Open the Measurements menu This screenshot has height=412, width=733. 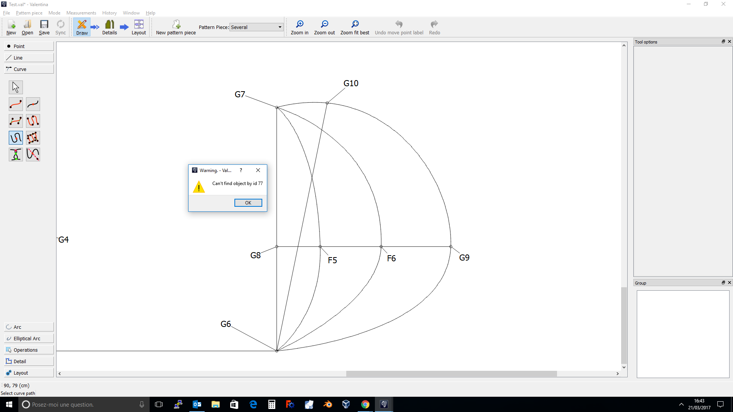[81, 13]
